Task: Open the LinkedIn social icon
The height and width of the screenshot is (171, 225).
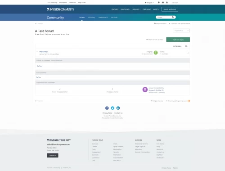Action: (x=118, y=108)
